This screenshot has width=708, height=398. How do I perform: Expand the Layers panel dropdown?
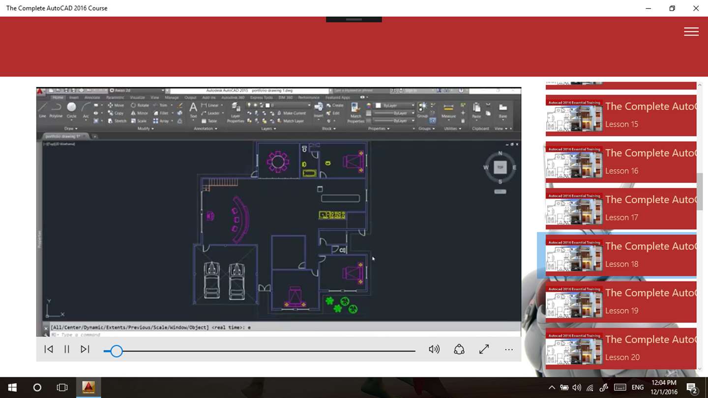268,129
